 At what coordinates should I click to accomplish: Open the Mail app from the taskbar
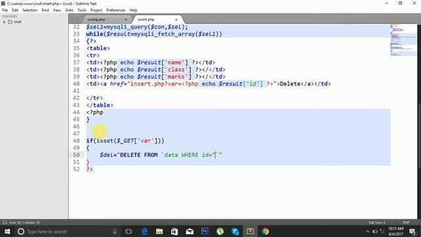189,231
